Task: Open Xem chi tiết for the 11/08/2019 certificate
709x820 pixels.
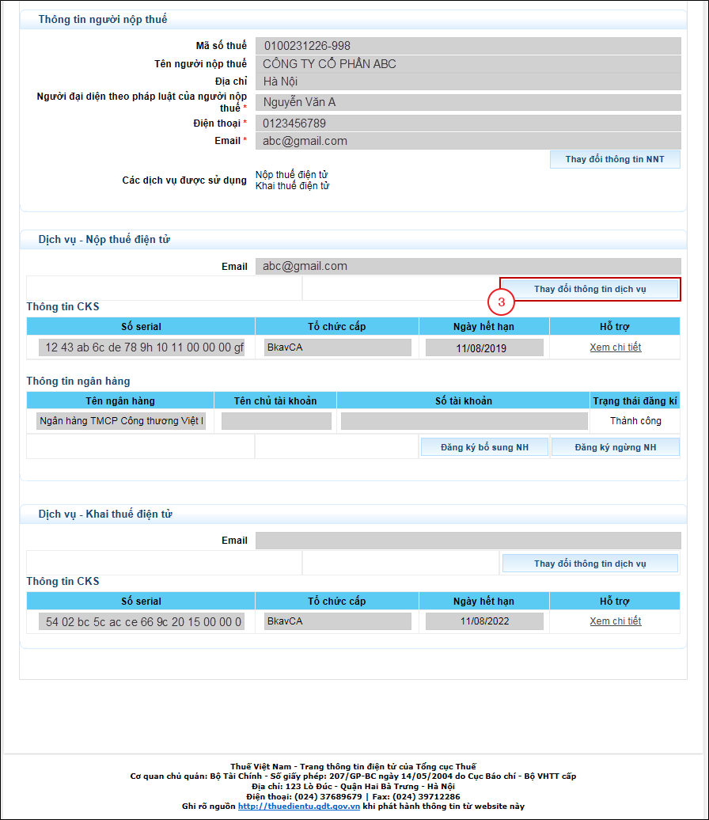Action: 615,347
